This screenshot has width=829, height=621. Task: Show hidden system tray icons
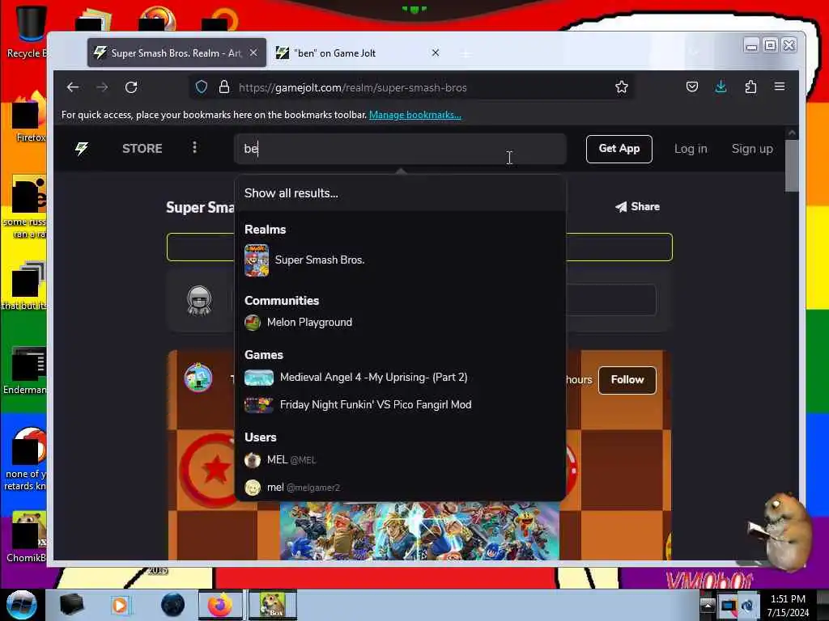[707, 605]
